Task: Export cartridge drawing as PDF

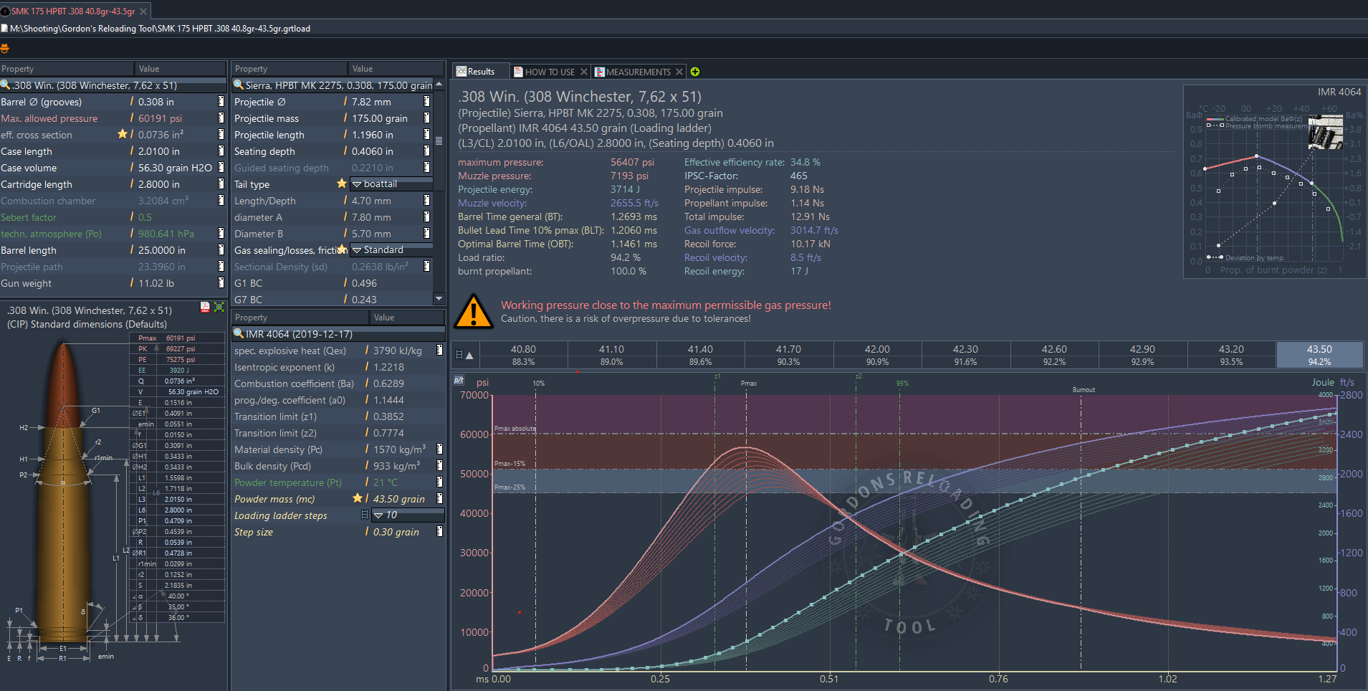Action: point(205,308)
